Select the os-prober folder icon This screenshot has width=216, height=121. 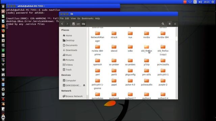[114, 61]
